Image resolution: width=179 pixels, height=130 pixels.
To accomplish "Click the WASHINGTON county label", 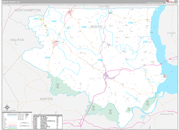I will pyautogui.click(x=166, y=114).
